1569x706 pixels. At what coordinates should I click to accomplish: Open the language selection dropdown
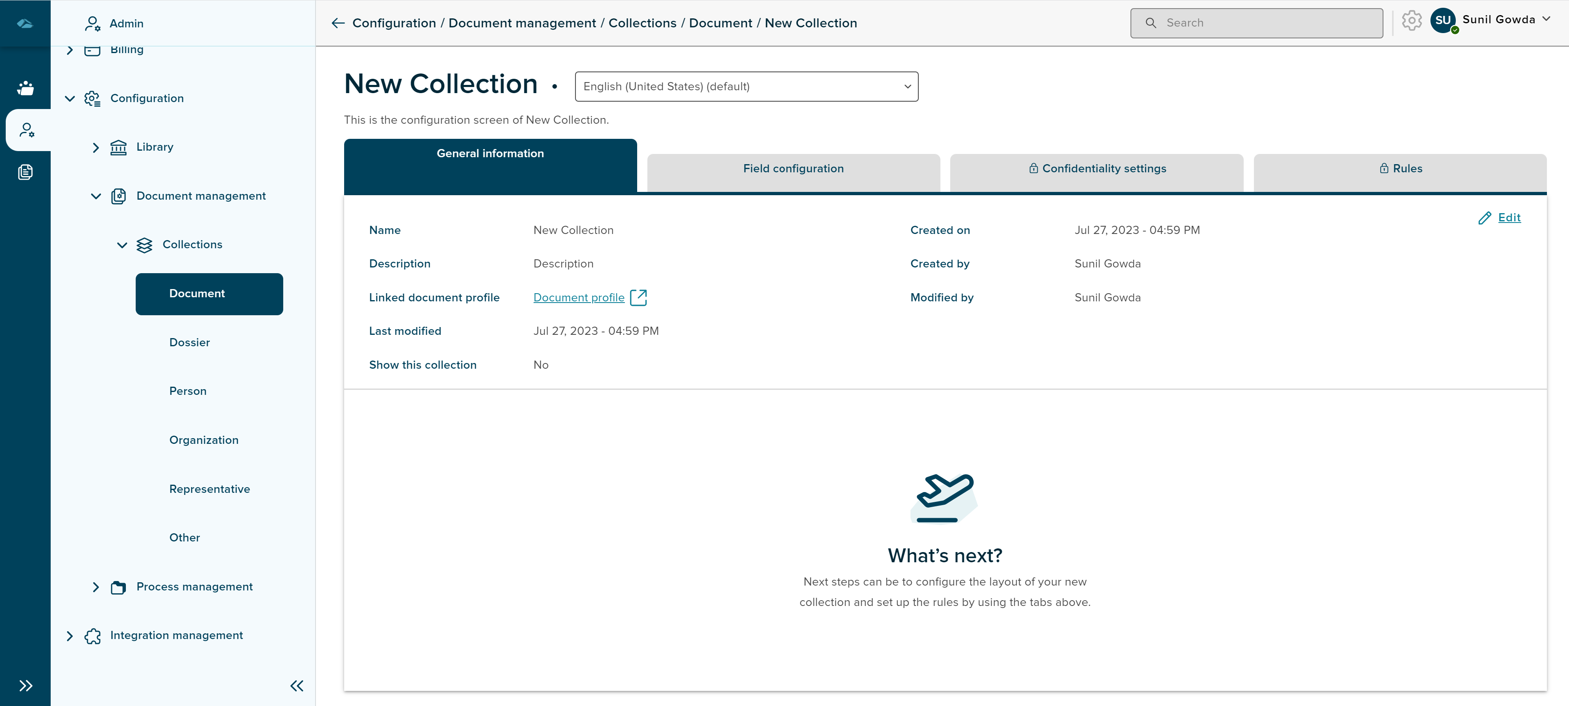point(746,87)
